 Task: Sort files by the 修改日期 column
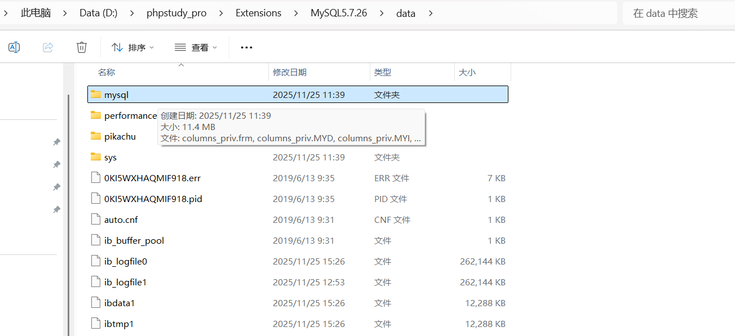[290, 72]
